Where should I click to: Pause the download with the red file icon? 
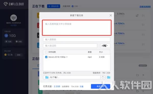(143, 25)
